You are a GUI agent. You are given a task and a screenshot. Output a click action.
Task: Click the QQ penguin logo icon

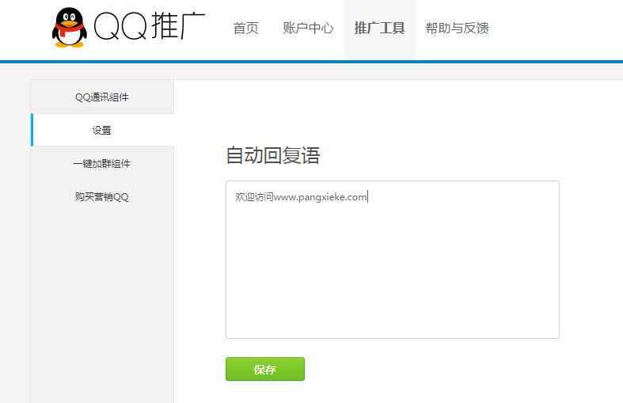pos(69,29)
